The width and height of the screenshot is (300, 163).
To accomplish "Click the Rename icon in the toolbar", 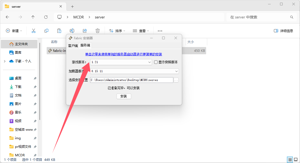I will [x=72, y=31].
